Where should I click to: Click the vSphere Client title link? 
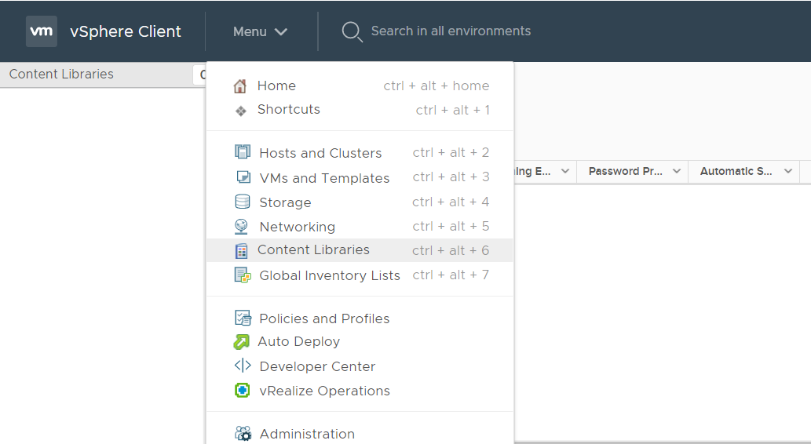126,31
